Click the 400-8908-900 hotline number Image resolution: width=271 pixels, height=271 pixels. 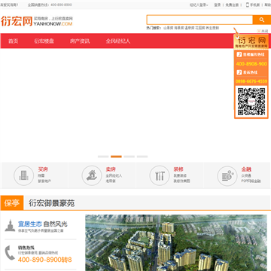[251, 64]
